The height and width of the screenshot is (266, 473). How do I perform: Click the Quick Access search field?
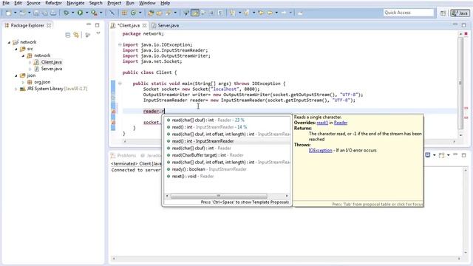(x=409, y=13)
